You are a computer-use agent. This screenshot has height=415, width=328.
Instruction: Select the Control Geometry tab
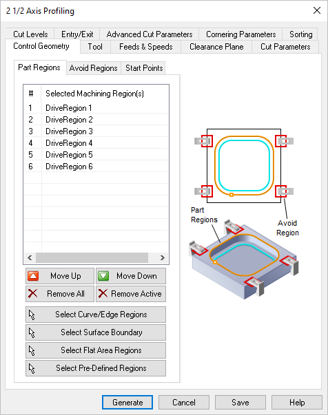pyautogui.click(x=41, y=46)
